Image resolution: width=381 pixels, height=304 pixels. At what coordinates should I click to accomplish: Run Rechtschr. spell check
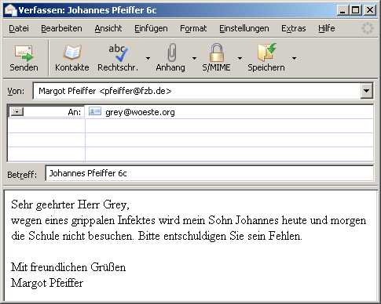(x=118, y=58)
